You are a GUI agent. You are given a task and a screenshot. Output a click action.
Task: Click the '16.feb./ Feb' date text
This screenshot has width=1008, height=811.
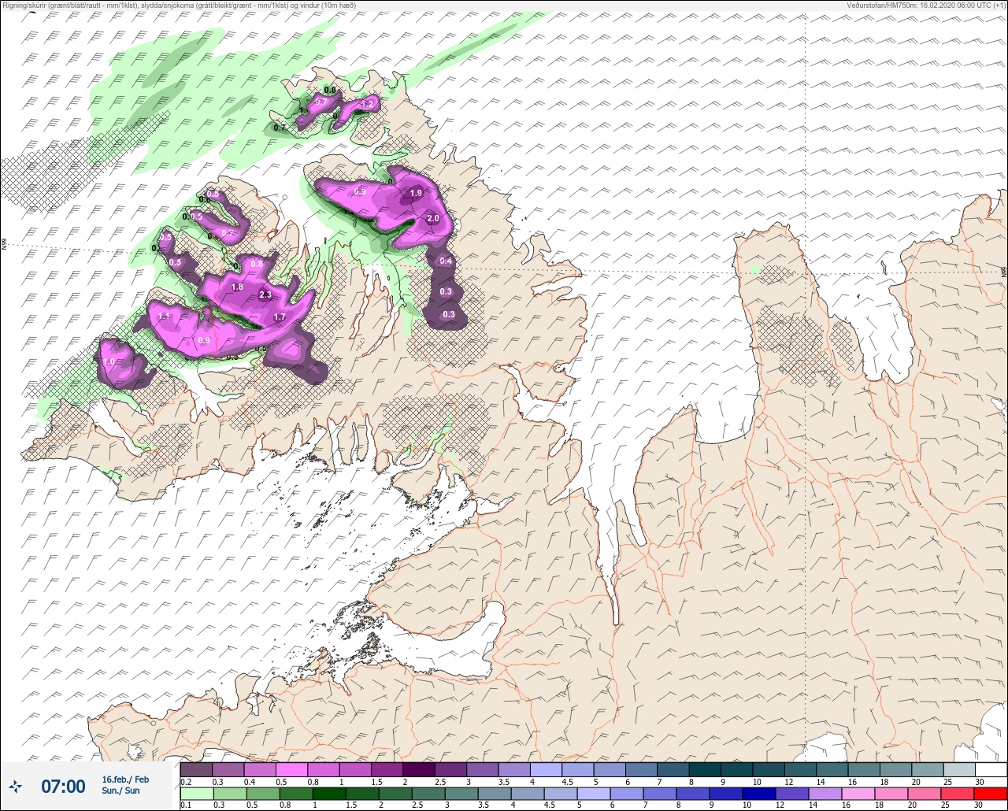(125, 780)
